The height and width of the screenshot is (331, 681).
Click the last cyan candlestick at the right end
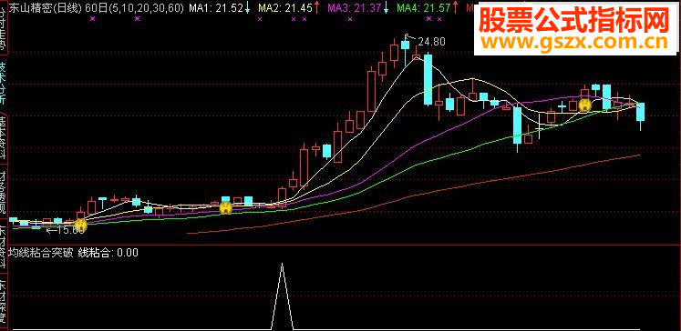pyautogui.click(x=641, y=112)
